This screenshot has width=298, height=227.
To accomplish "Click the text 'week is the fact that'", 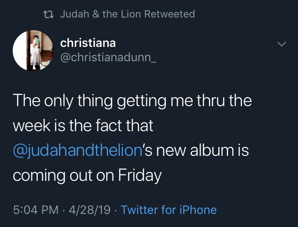I will point(83,126).
